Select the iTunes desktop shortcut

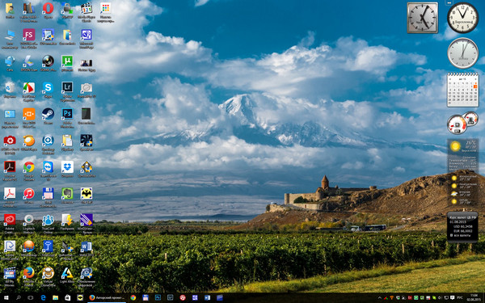[29, 194]
